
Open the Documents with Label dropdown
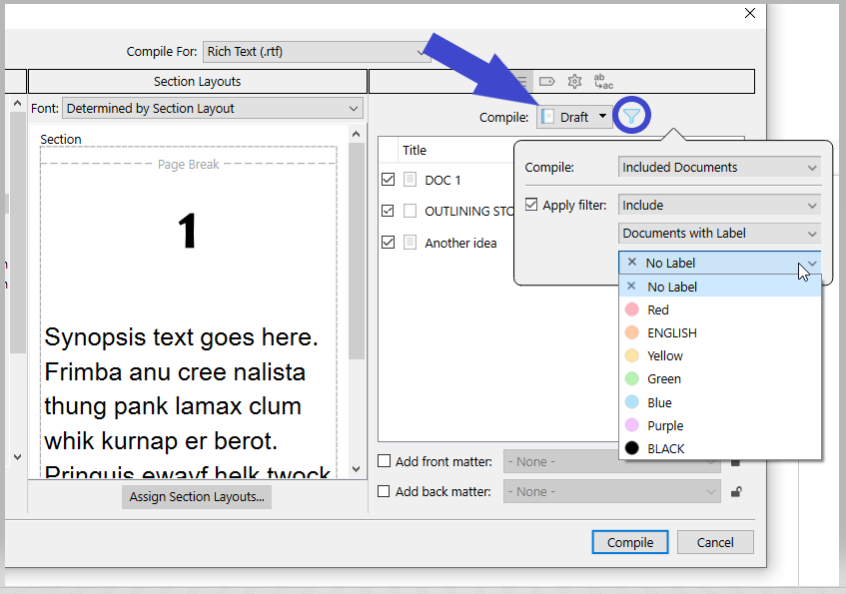pyautogui.click(x=719, y=233)
